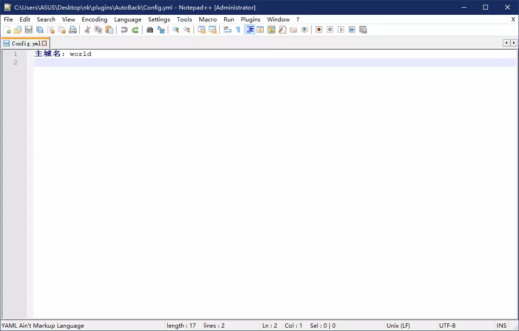Open the Tools menu

click(184, 20)
